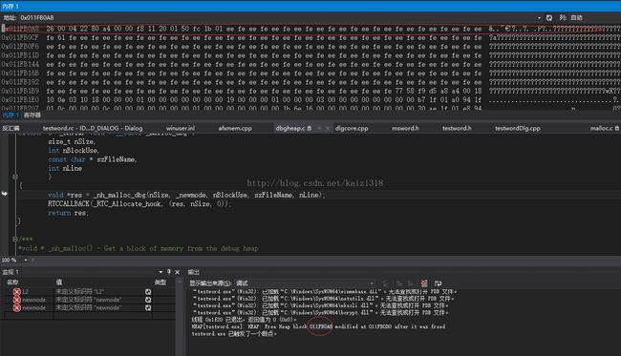The image size is (621, 356).
Task: Toggle word wrap in the output panel
Action: (438, 283)
